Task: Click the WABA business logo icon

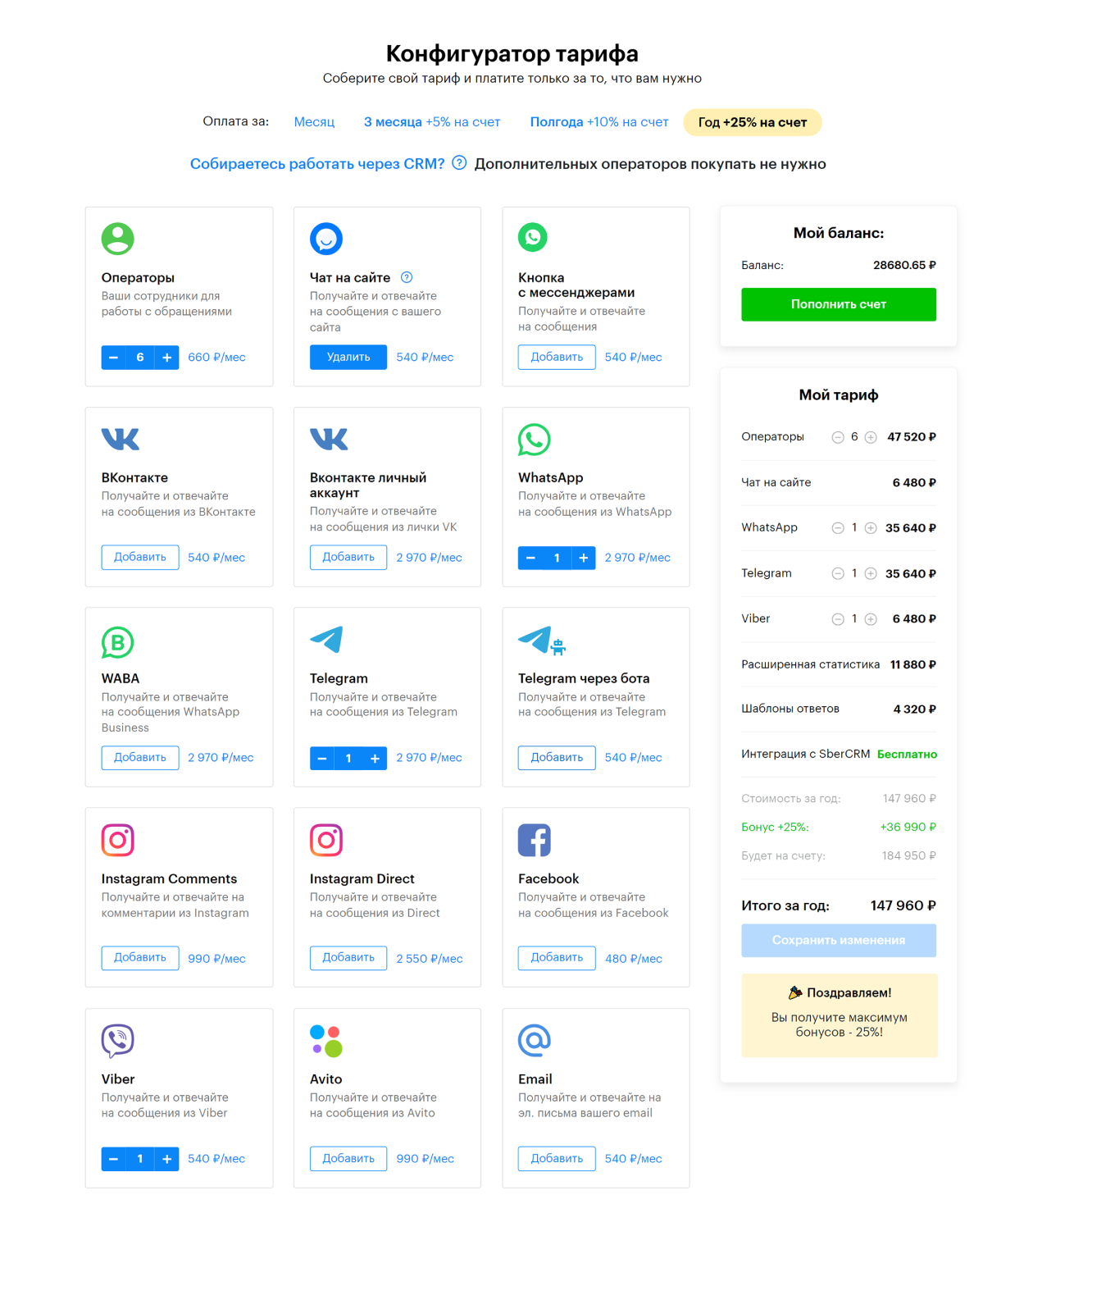Action: point(117,642)
